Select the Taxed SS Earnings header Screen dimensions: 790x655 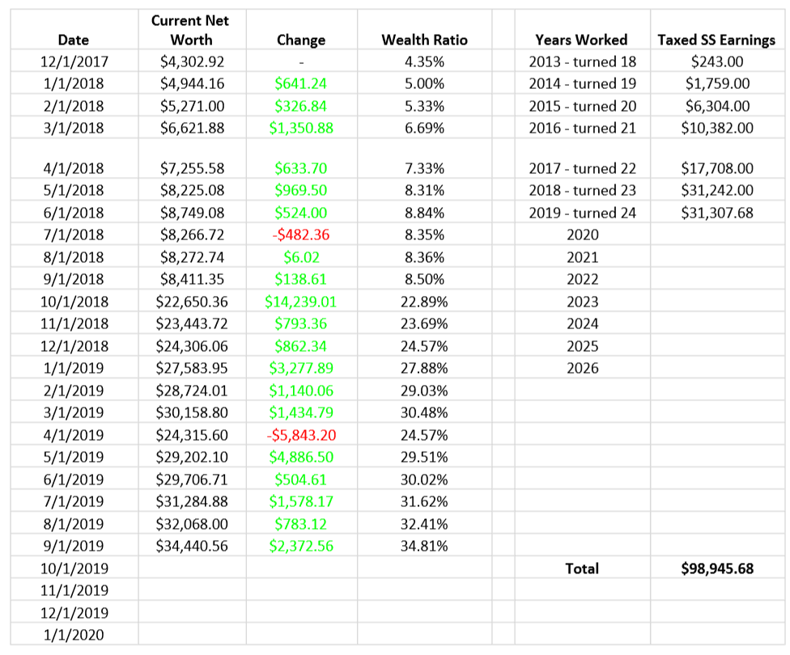click(716, 40)
